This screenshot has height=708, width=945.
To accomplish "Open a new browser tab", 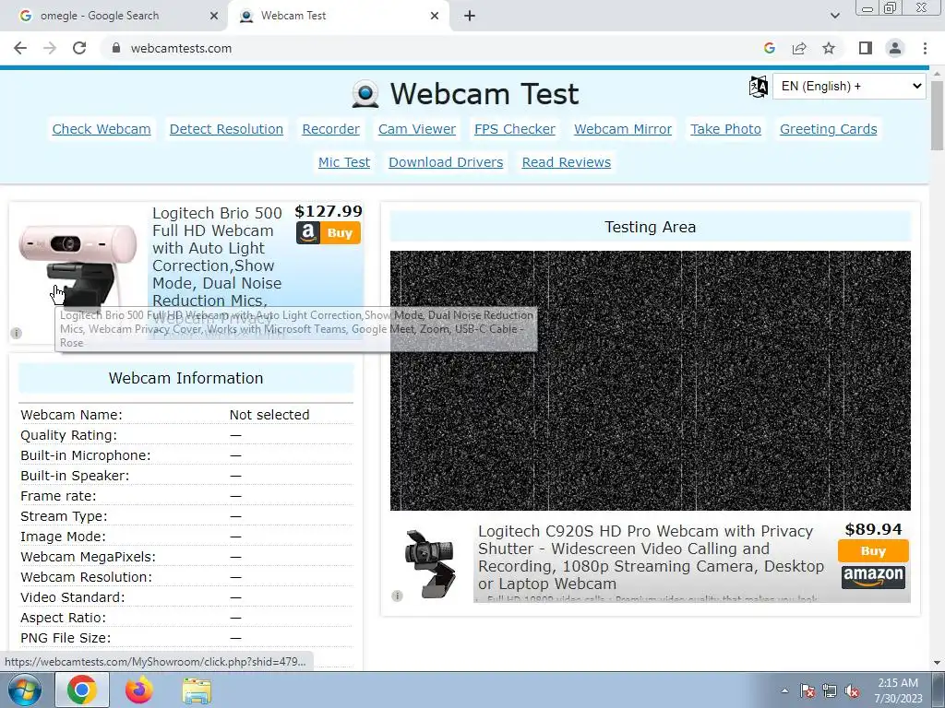I will 470,17.
